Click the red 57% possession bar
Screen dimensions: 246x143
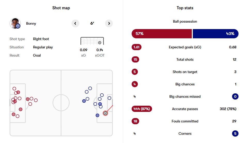[x=162, y=34]
